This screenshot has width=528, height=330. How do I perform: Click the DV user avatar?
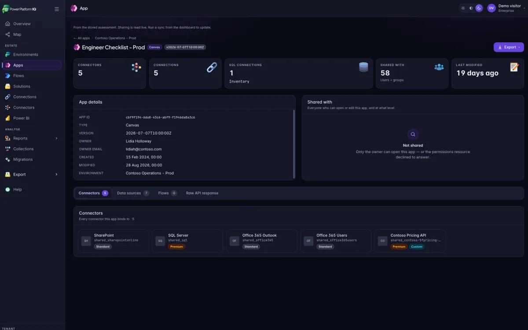(x=491, y=8)
